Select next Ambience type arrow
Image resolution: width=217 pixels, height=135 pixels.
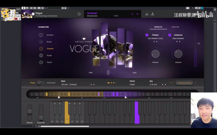coord(180,41)
